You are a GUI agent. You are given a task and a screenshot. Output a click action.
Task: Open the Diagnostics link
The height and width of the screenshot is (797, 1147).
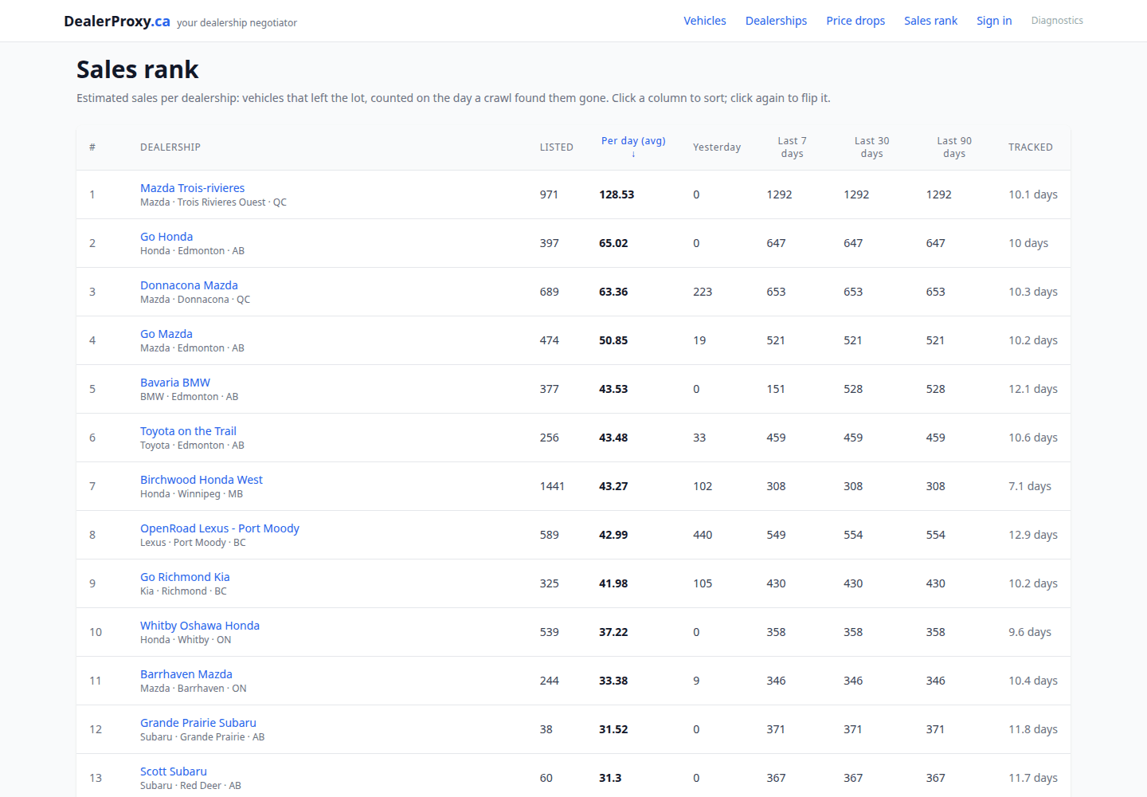pyautogui.click(x=1057, y=21)
